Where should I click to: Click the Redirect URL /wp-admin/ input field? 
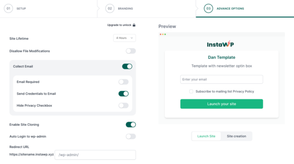95,155
